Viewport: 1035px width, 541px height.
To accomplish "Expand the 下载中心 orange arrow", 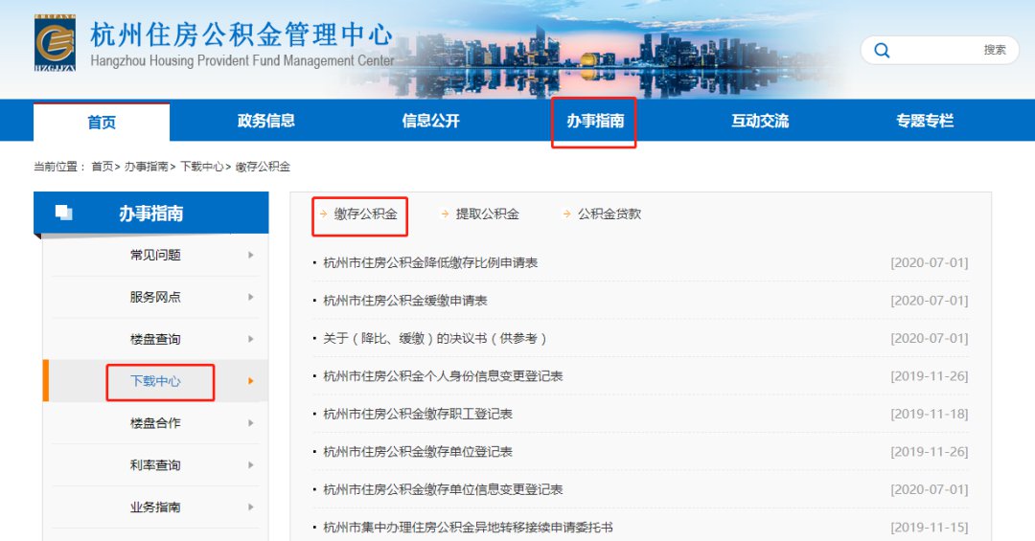I will coord(251,381).
